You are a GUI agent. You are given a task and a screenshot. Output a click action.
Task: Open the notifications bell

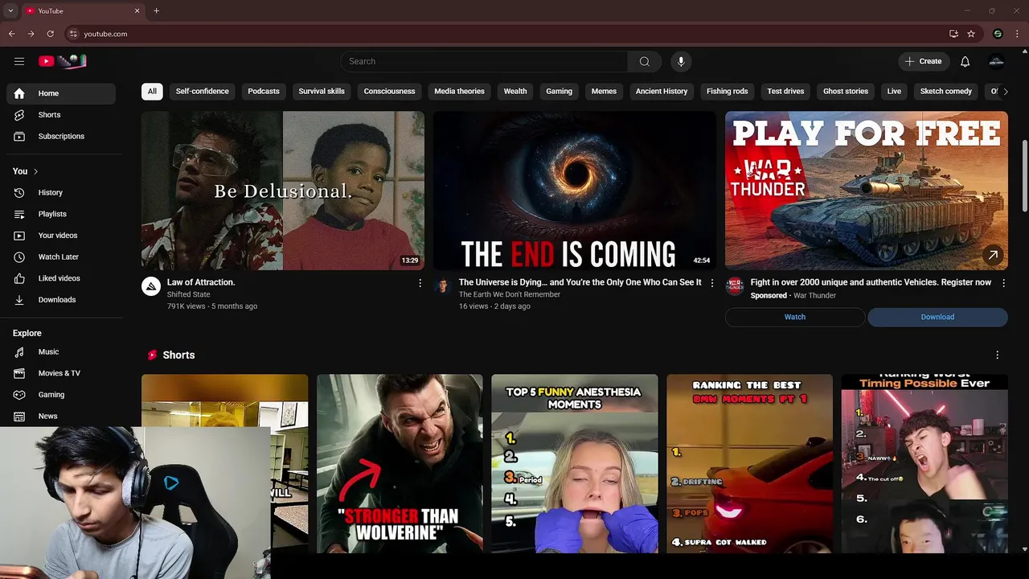965,61
